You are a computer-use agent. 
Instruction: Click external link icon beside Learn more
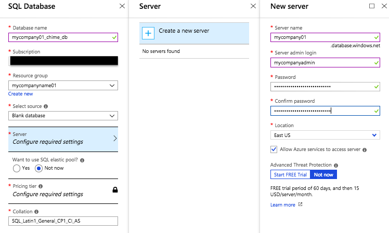(301, 204)
